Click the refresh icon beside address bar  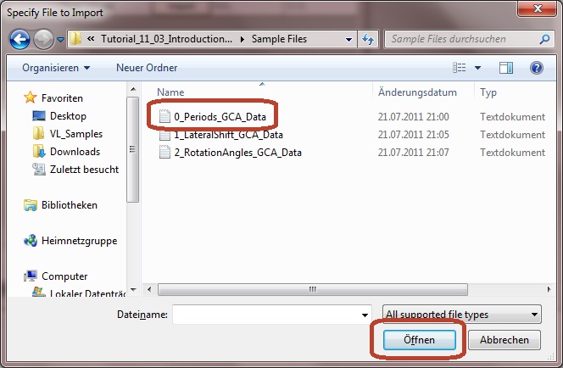368,39
